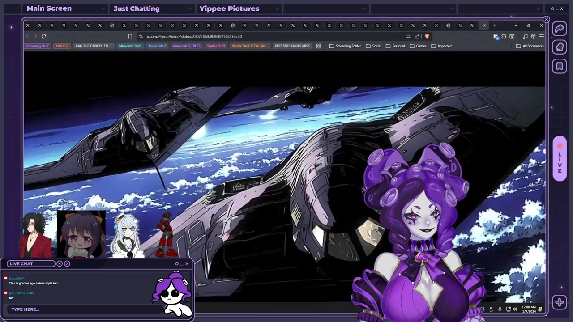This screenshot has width=573, height=322.
Task: Click username @Godofthesea85 in chat
Action: [21, 293]
